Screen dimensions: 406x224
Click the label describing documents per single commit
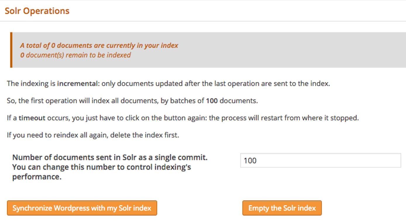click(109, 157)
